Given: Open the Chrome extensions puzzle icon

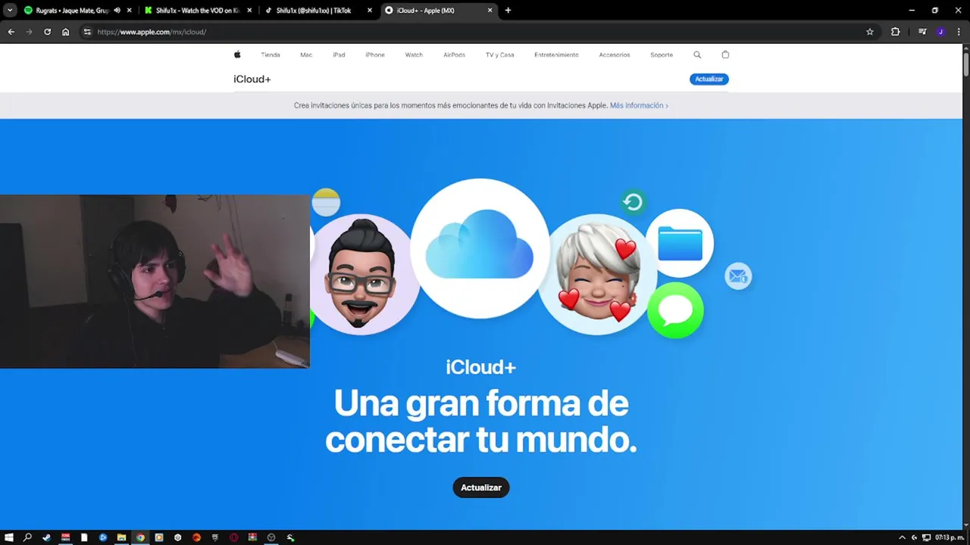Looking at the screenshot, I should click(896, 32).
